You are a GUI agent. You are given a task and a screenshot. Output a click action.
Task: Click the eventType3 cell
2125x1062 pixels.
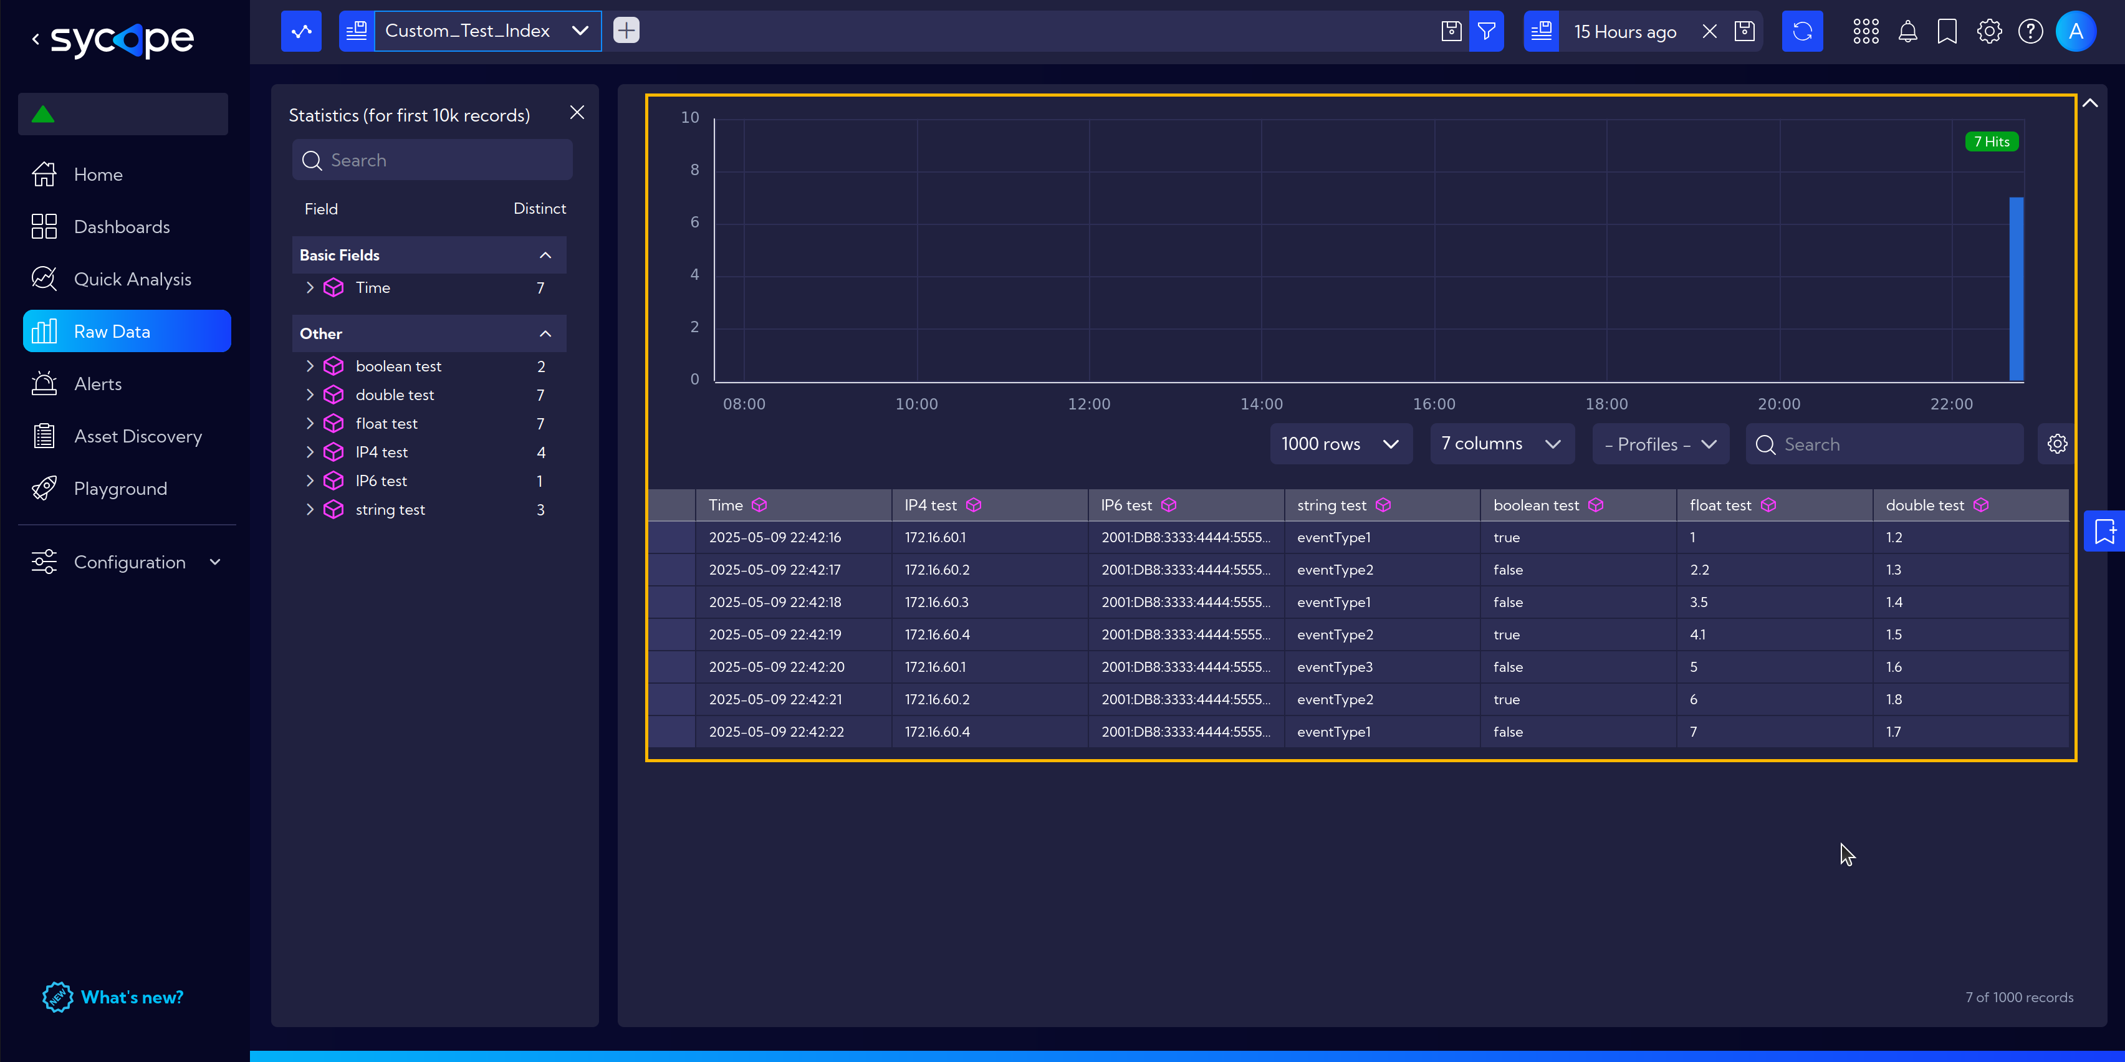tap(1382, 666)
